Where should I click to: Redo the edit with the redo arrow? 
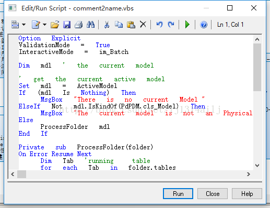pos(171,25)
